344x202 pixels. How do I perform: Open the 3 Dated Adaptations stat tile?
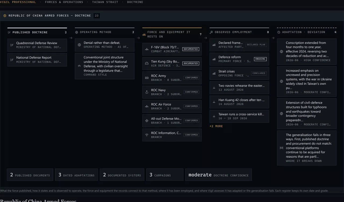coord(77,175)
